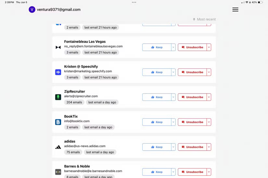The height and width of the screenshot is (178, 268).
Task: Tap the three-dot multitasking control at top
Action: pos(134,2)
